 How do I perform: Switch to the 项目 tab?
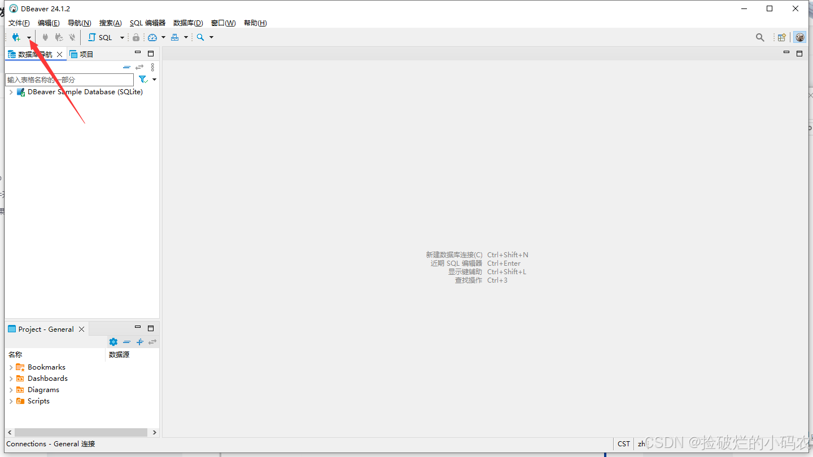tap(81, 54)
